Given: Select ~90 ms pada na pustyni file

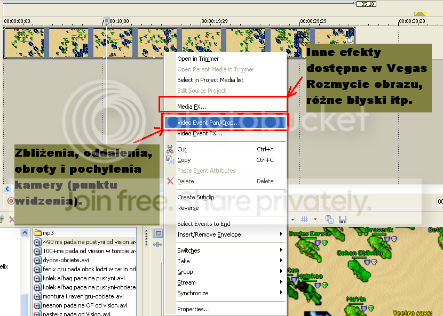Looking at the screenshot, I should (85, 242).
